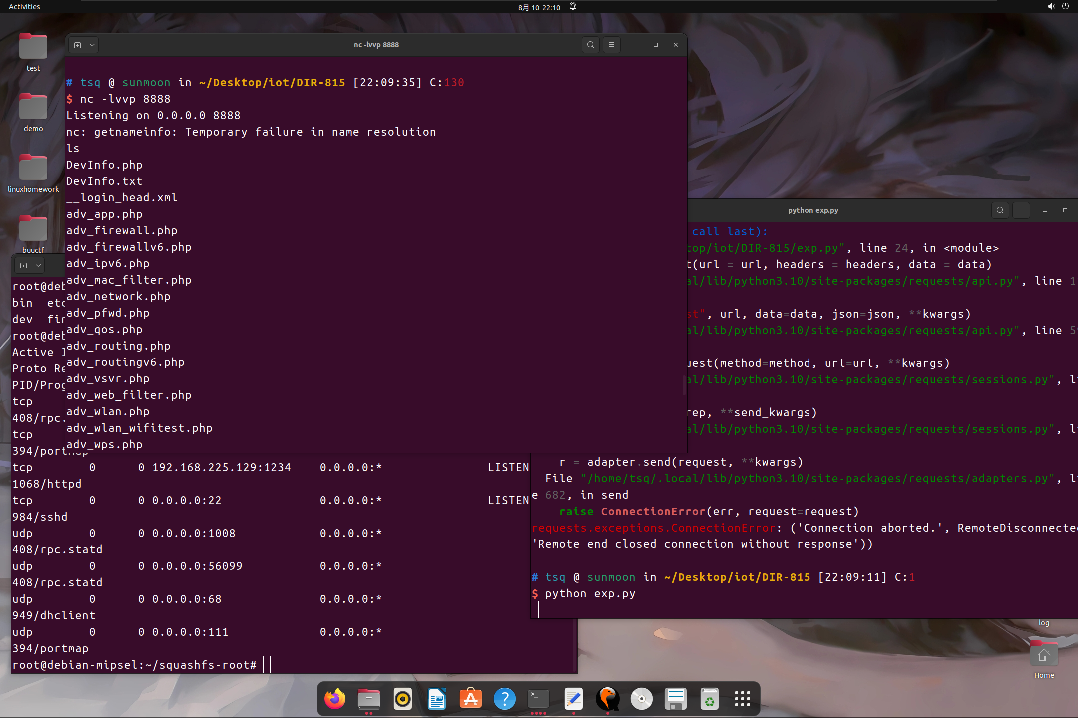Click search icon in python exp.py terminal
The height and width of the screenshot is (718, 1078).
pos(1000,210)
